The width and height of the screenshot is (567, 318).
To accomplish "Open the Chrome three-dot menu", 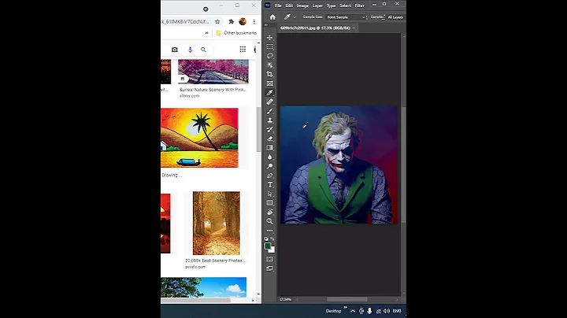I will [x=254, y=22].
